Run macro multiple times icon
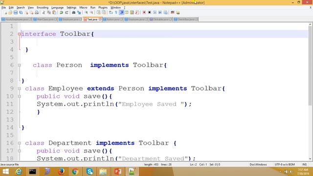Viewport: 313px width, 176px height. coord(160,13)
